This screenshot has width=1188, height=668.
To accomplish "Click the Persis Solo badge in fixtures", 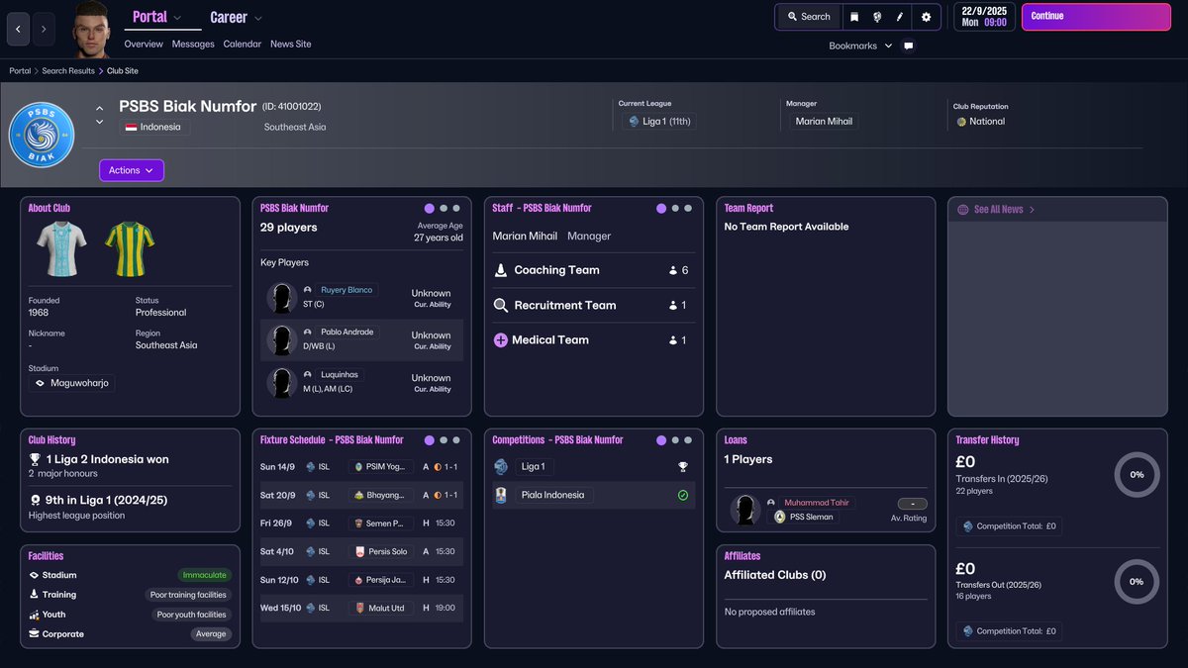I will (x=358, y=551).
